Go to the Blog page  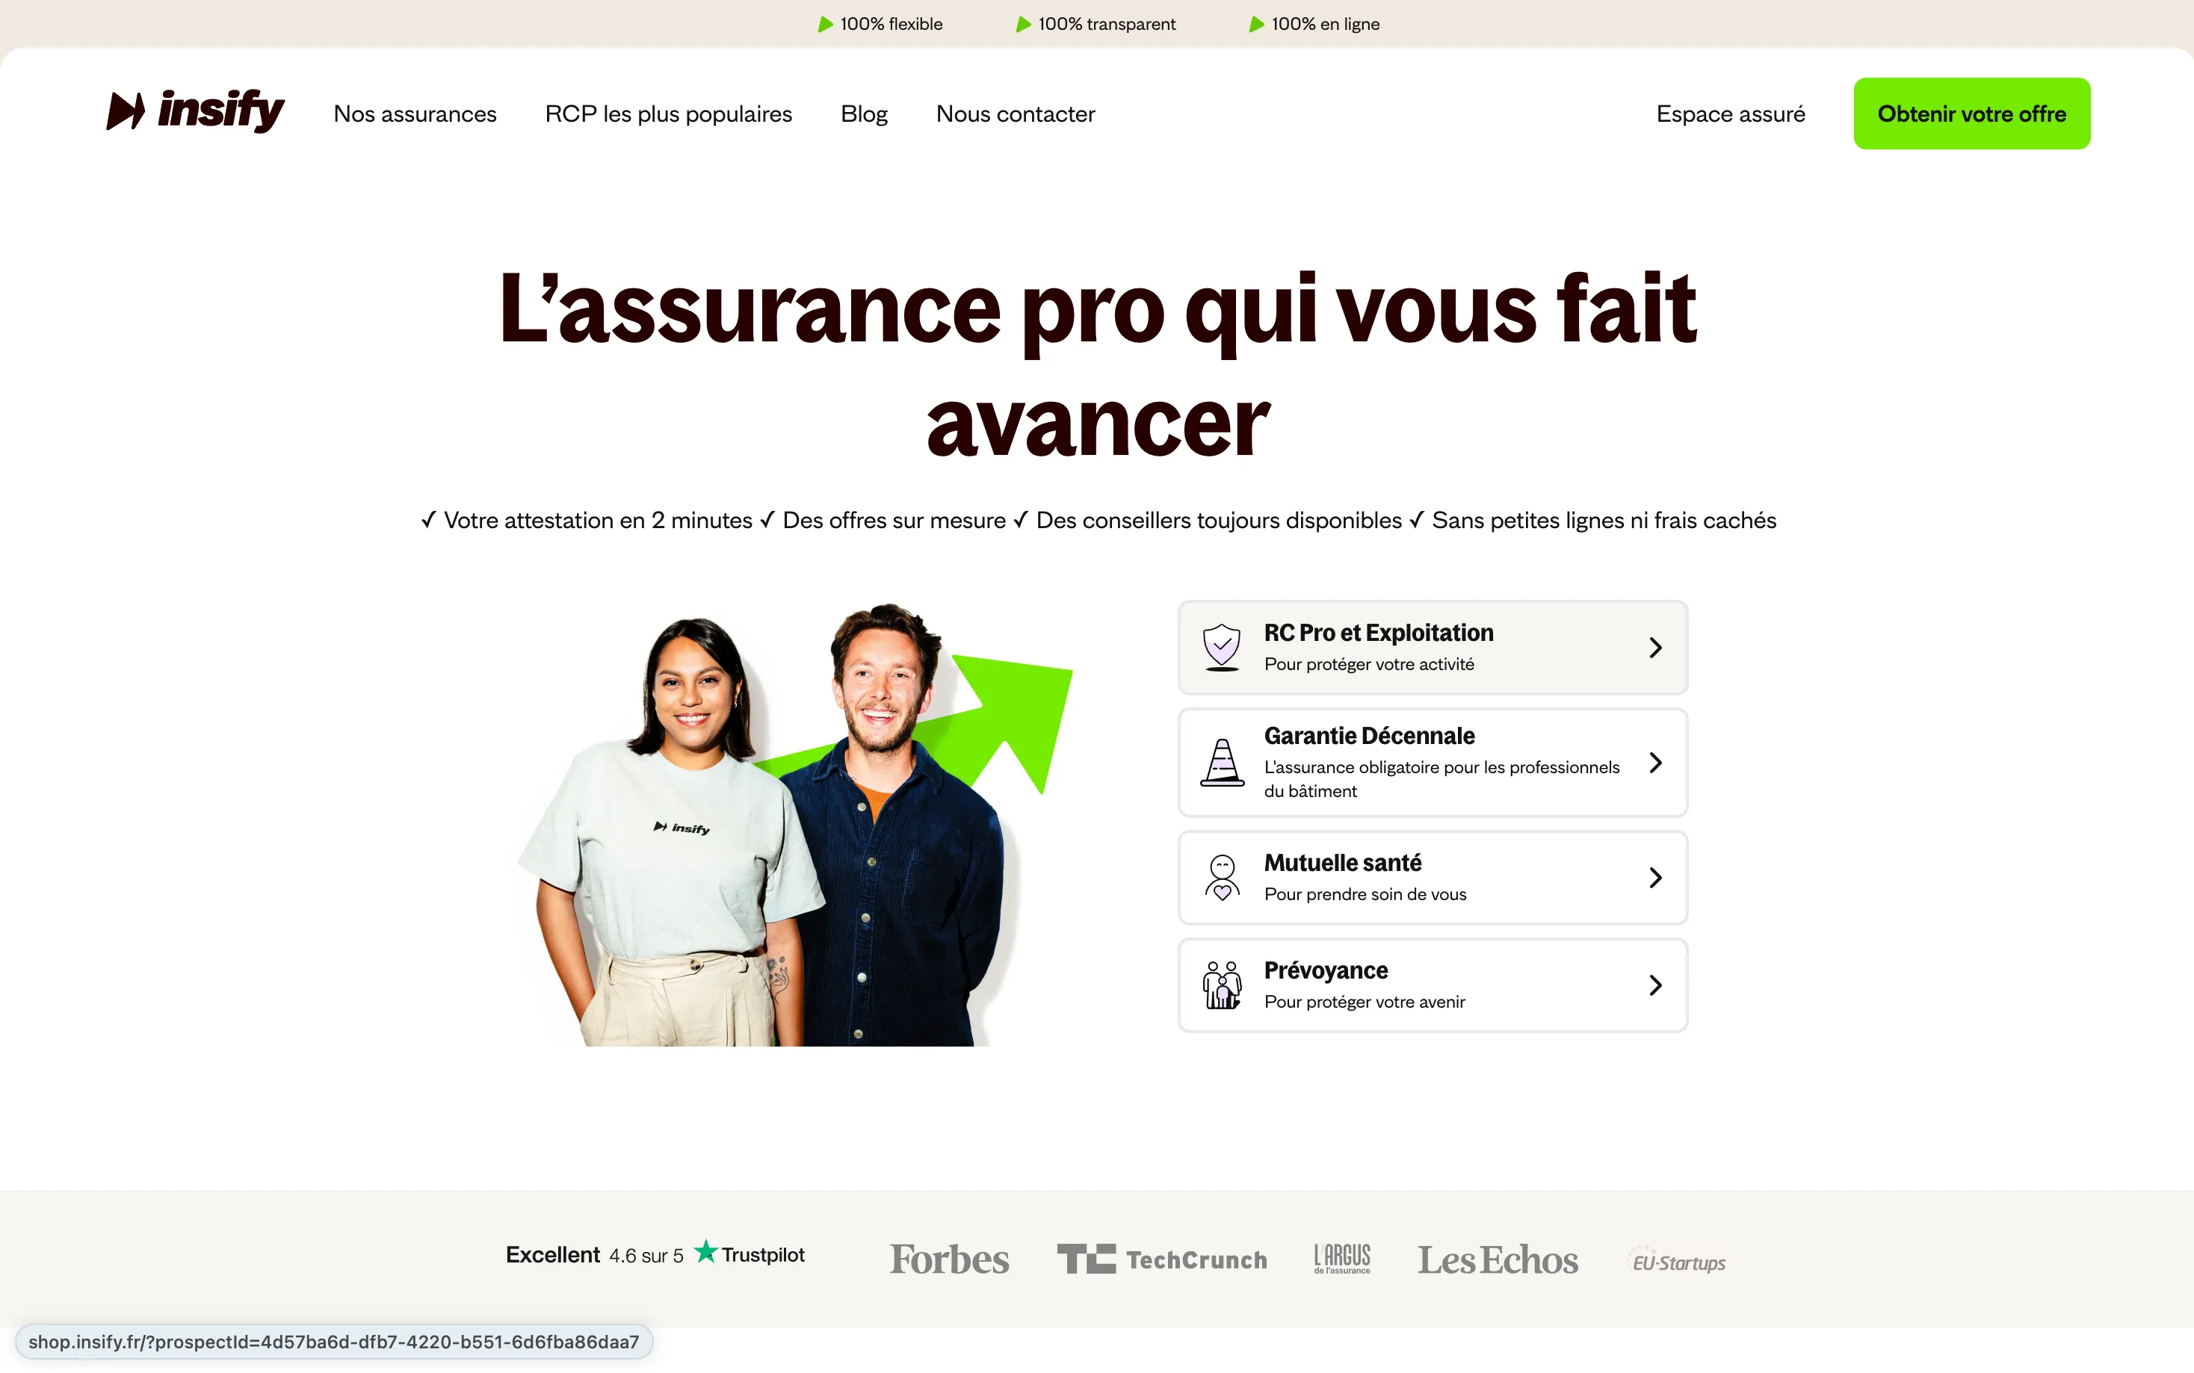coord(864,114)
